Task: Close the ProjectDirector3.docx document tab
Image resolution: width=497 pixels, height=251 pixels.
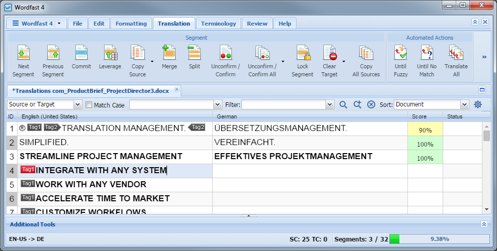Action: click(177, 89)
